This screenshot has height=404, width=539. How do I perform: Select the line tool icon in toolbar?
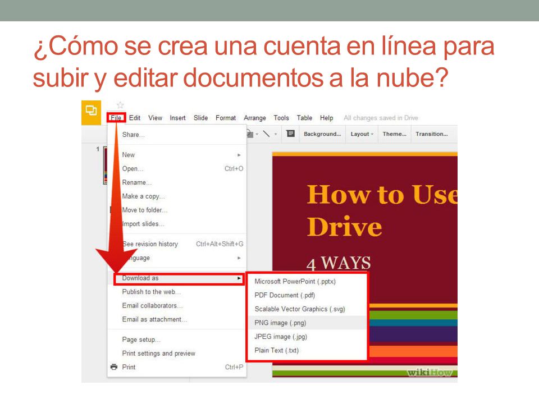point(266,134)
